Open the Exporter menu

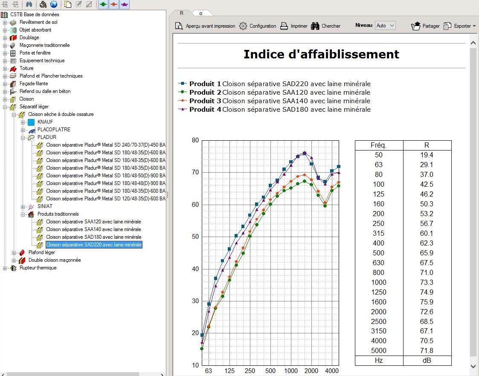[460, 26]
